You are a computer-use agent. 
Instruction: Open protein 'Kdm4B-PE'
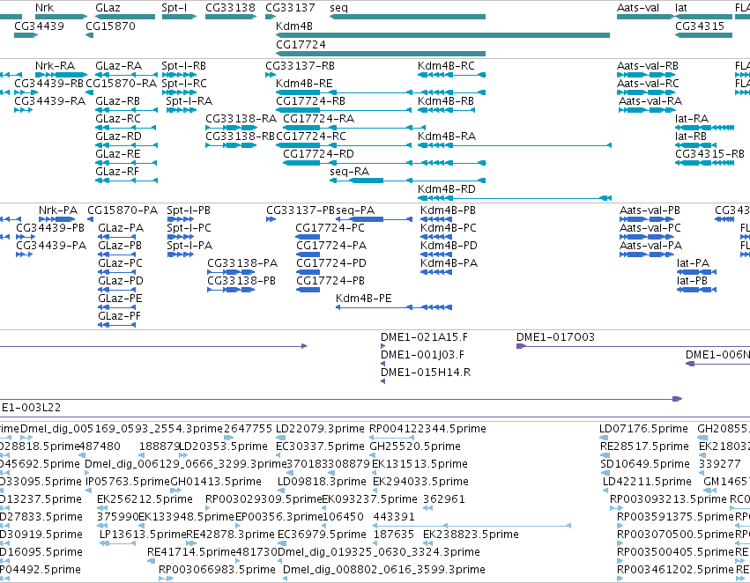click(x=363, y=299)
